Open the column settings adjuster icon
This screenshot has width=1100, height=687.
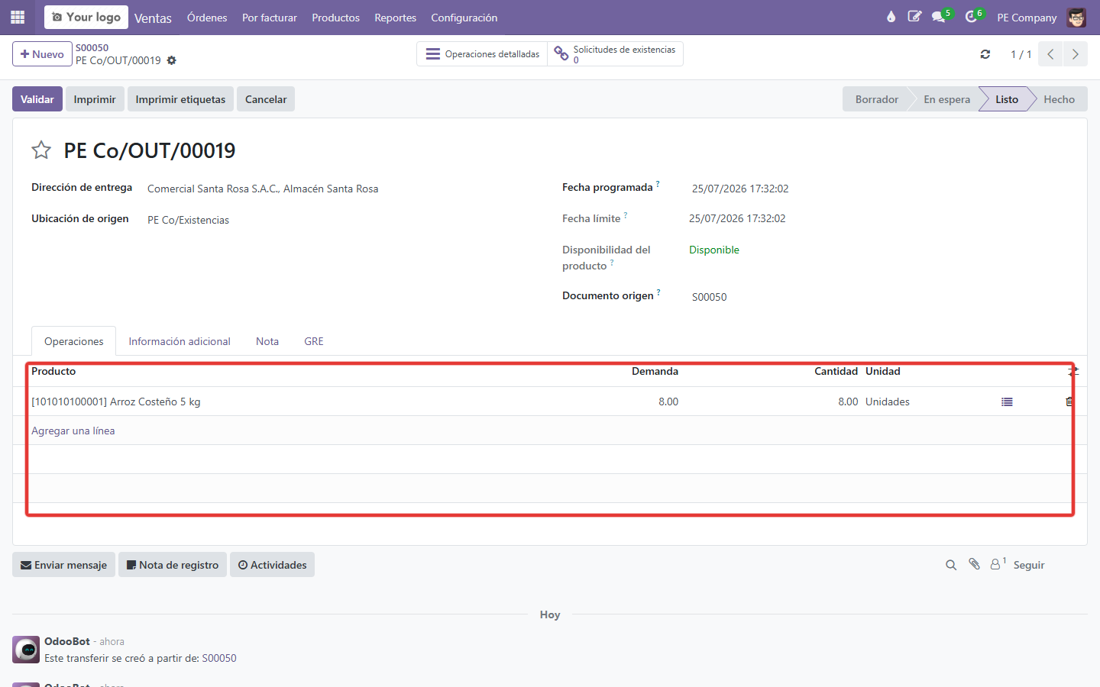pyautogui.click(x=1073, y=371)
